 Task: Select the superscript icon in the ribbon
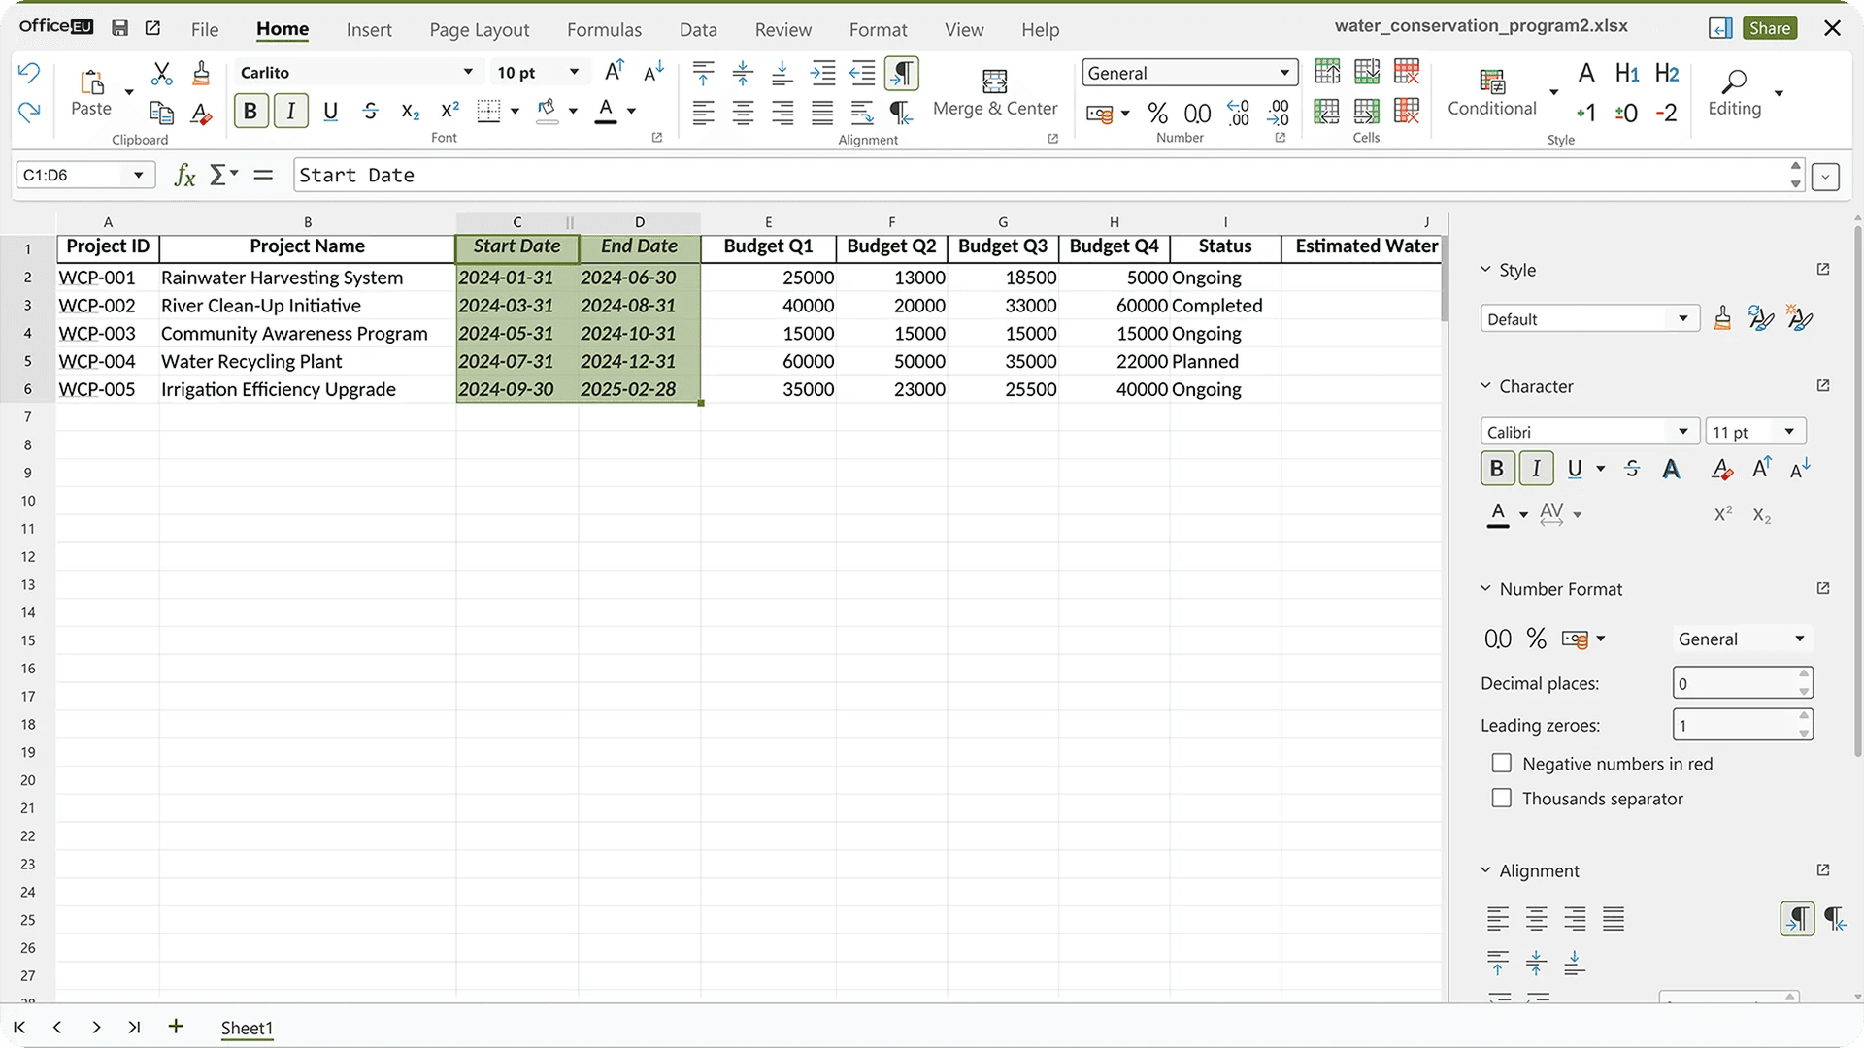[x=448, y=110]
